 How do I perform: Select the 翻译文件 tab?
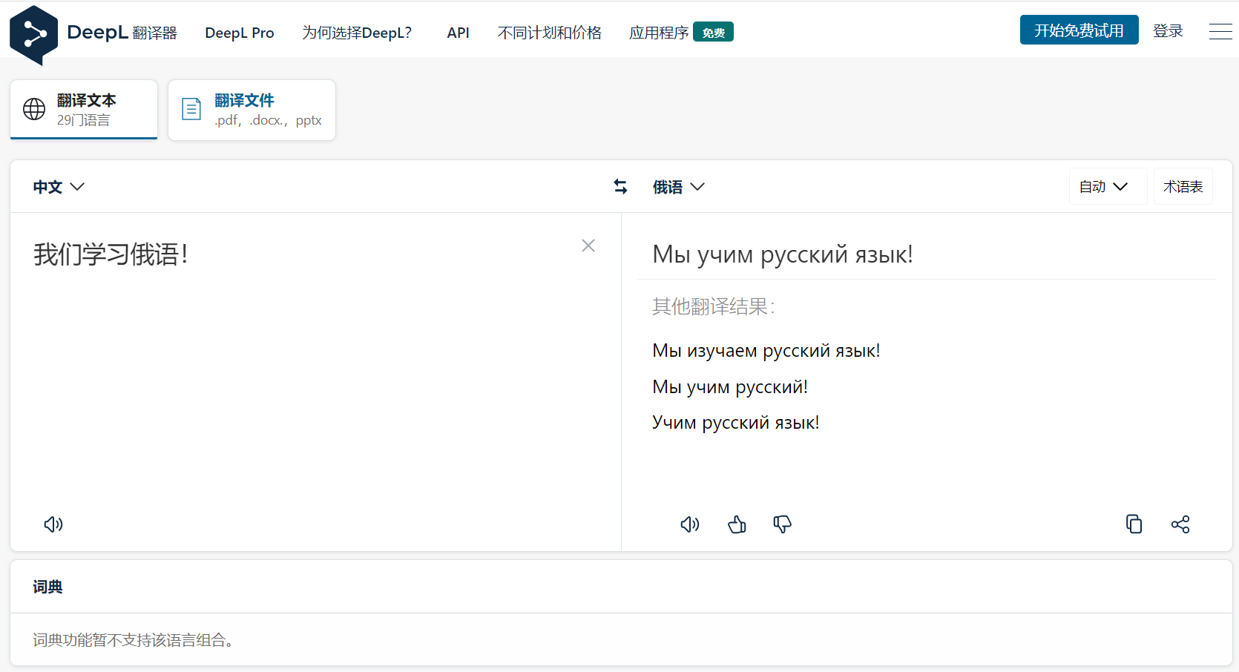(x=252, y=110)
